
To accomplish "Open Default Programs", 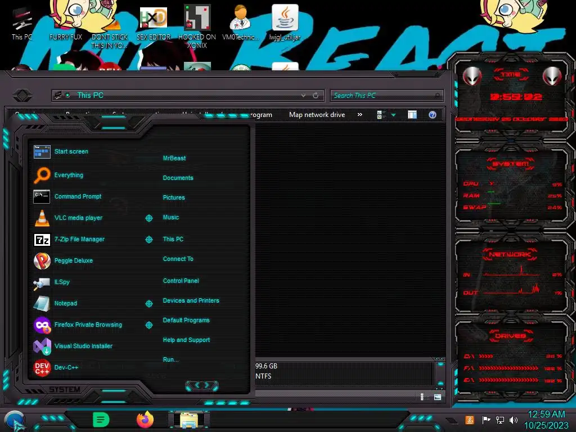I will tap(186, 320).
